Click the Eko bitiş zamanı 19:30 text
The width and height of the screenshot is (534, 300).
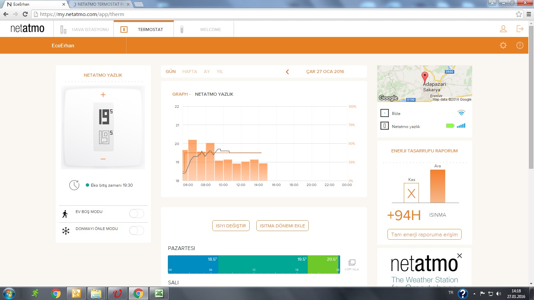click(x=112, y=185)
